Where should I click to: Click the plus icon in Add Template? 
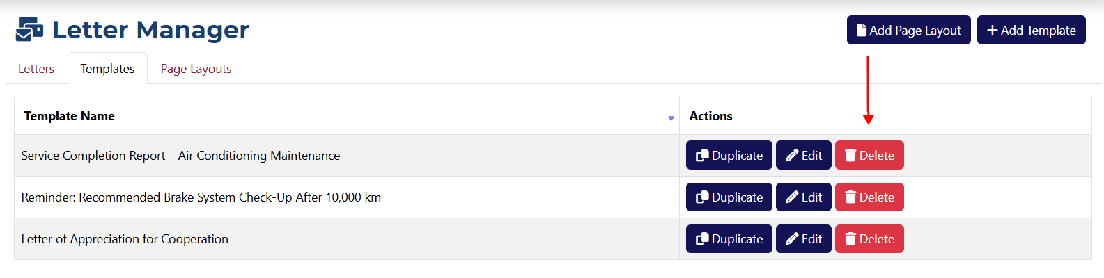coord(993,31)
